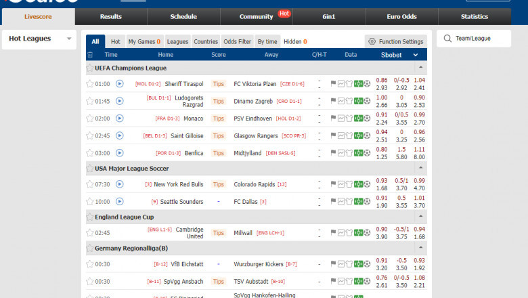Click inside the Team/League search field

[474, 39]
